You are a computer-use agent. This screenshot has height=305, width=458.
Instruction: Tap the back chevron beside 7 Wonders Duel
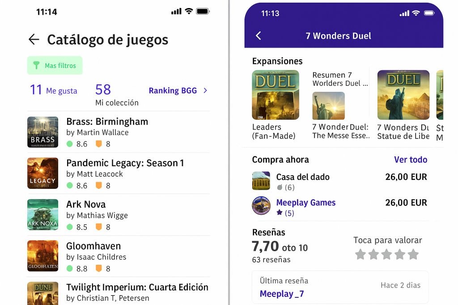[x=258, y=36]
